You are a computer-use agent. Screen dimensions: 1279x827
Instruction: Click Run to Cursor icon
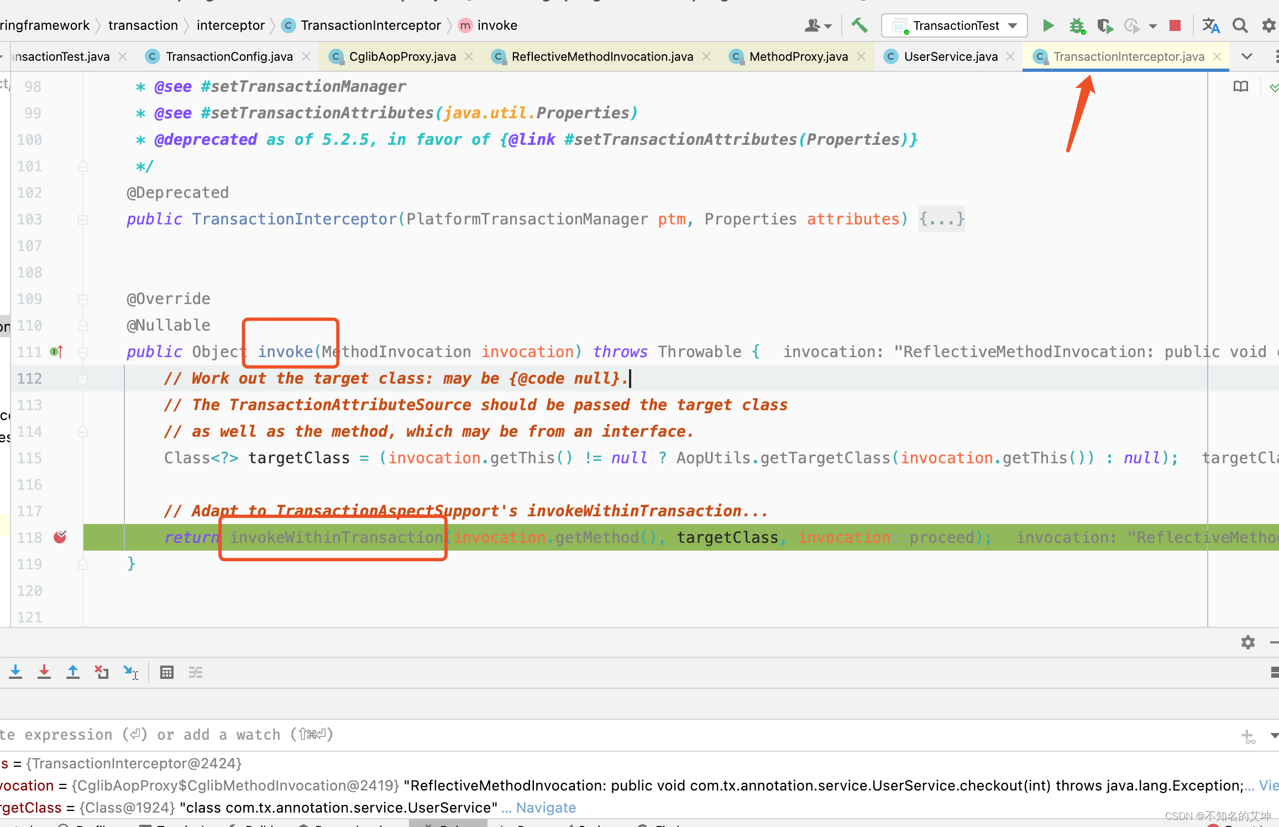[130, 672]
